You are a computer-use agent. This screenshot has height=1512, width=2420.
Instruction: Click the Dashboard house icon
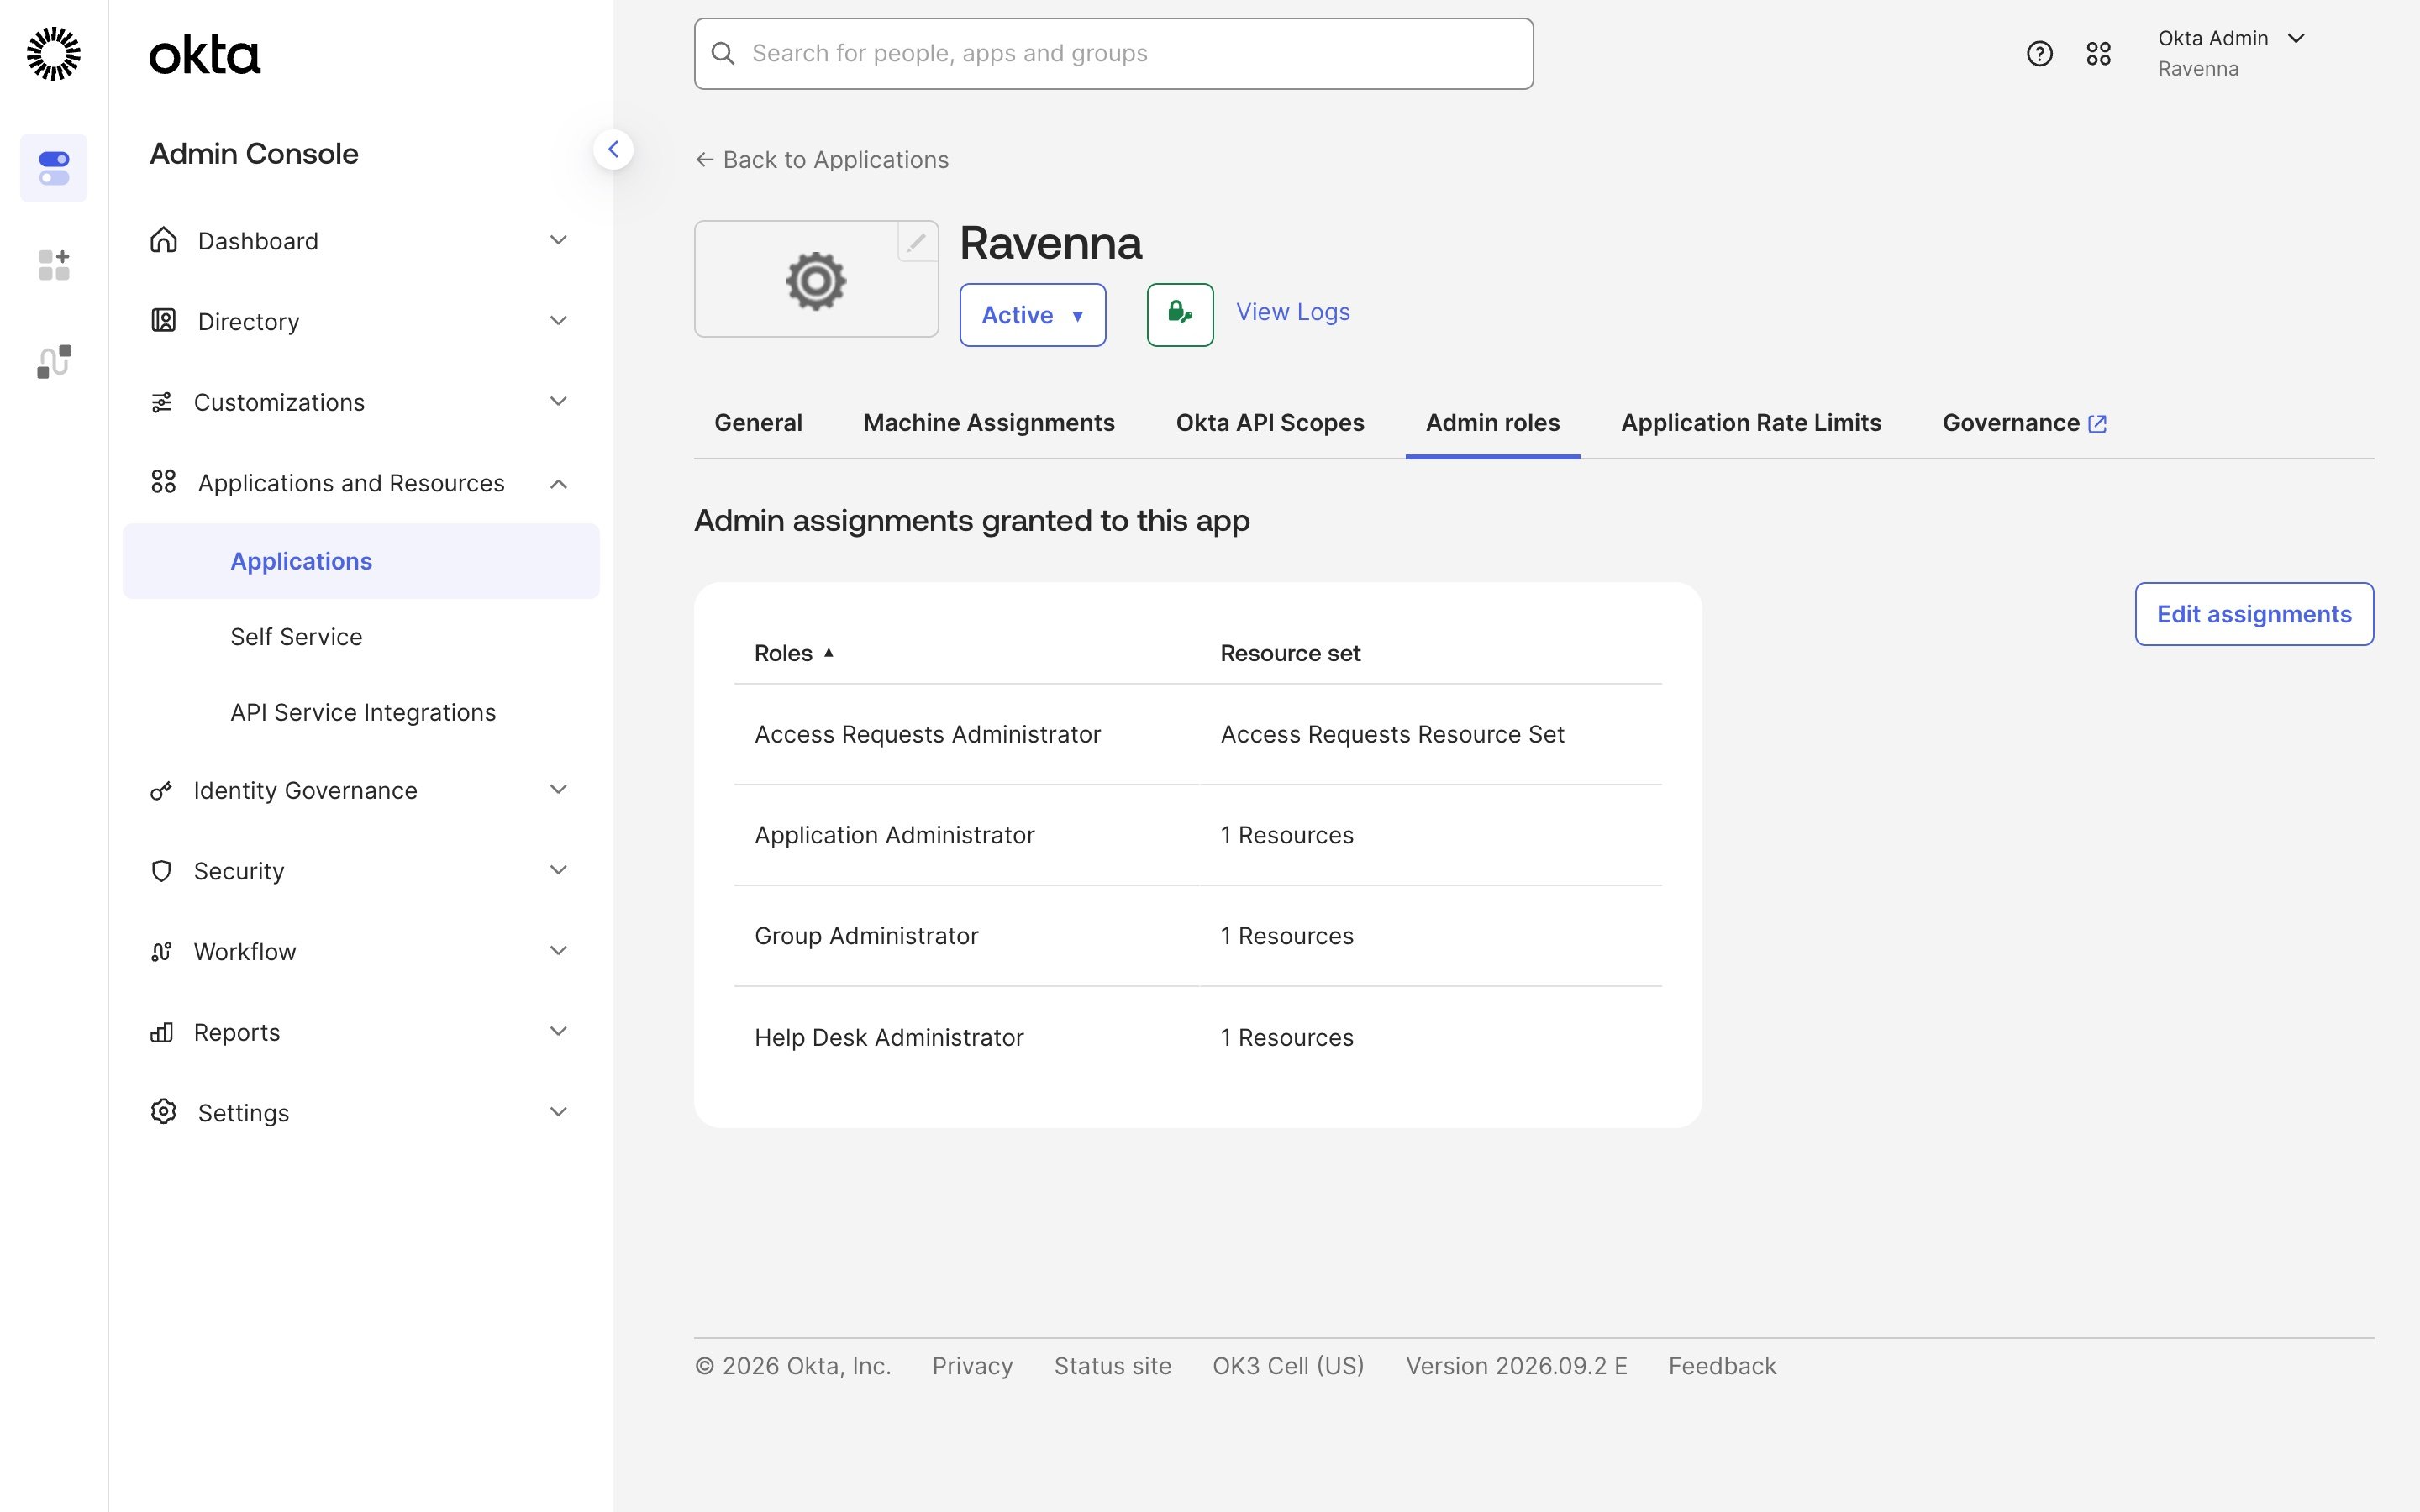[163, 240]
